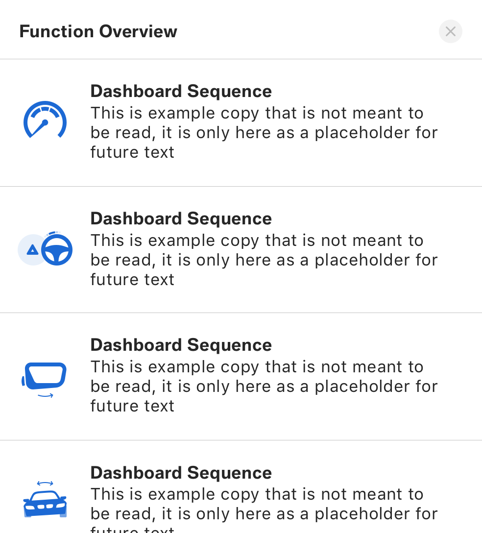The width and height of the screenshot is (482, 533).
Task: Collapse the third Dashboard Sequence row
Action: pos(241,375)
